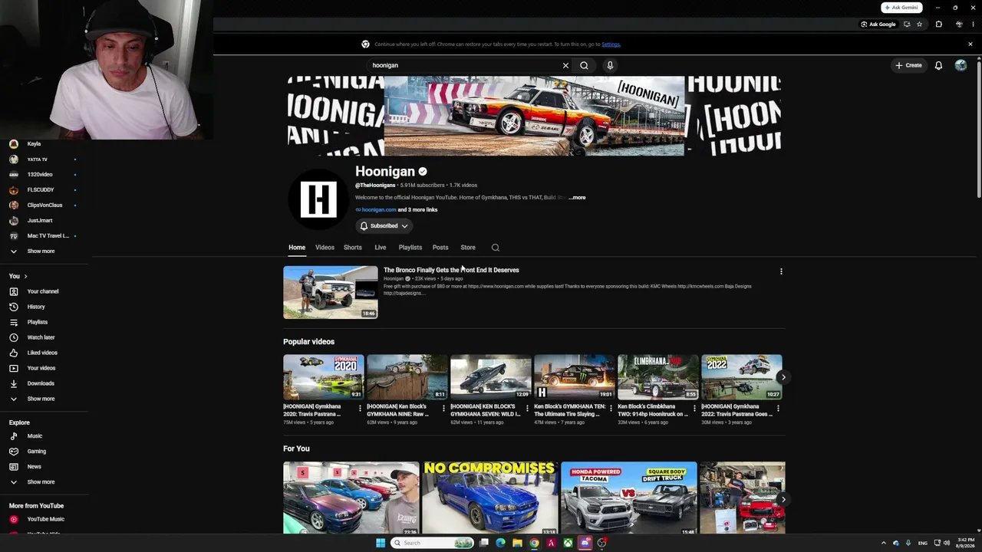Open the Hoonigan channel avatar
Image resolution: width=982 pixels, height=552 pixels.
pyautogui.click(x=318, y=199)
